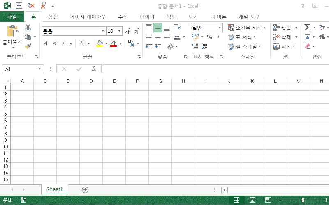Select column D header
The height and width of the screenshot is (205, 329).
tap(91, 81)
